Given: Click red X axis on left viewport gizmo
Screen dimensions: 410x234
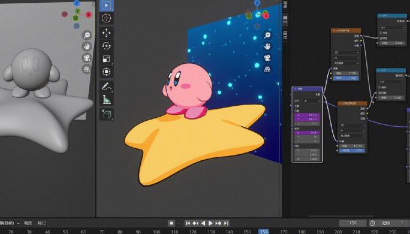Looking at the screenshot, I should (89, 15).
